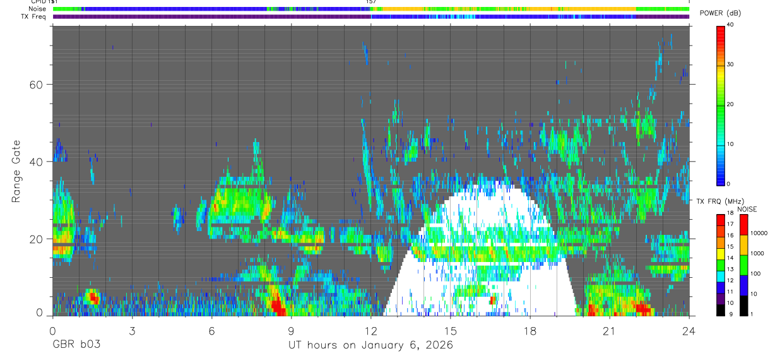Click the 21 tick label on the UT hours axis

coord(610,331)
